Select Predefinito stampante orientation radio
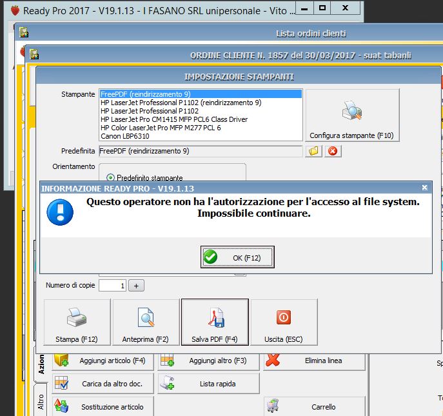The height and width of the screenshot is (416, 443). click(x=110, y=178)
